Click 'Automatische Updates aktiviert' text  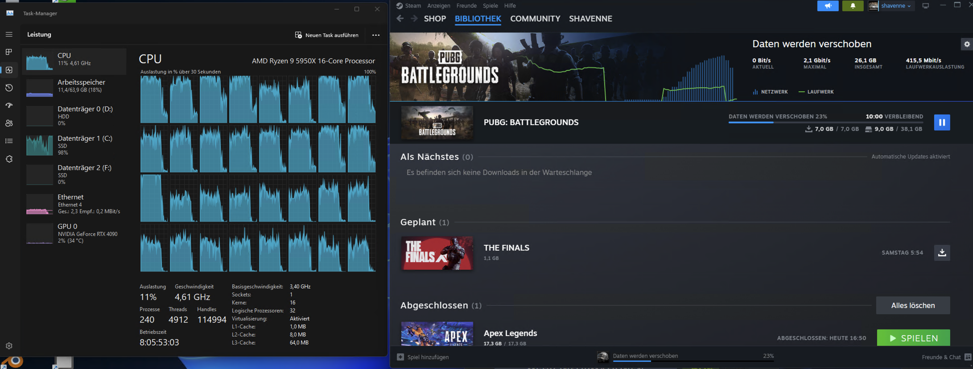point(911,157)
